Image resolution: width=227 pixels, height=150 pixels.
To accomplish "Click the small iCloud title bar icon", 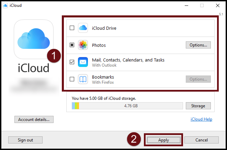I will (5, 5).
